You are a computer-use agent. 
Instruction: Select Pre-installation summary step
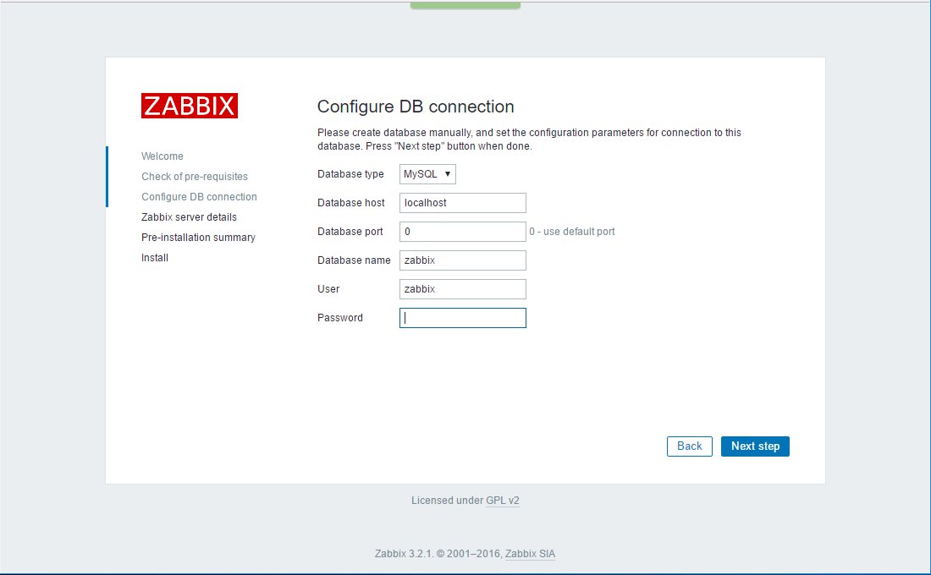coord(198,238)
